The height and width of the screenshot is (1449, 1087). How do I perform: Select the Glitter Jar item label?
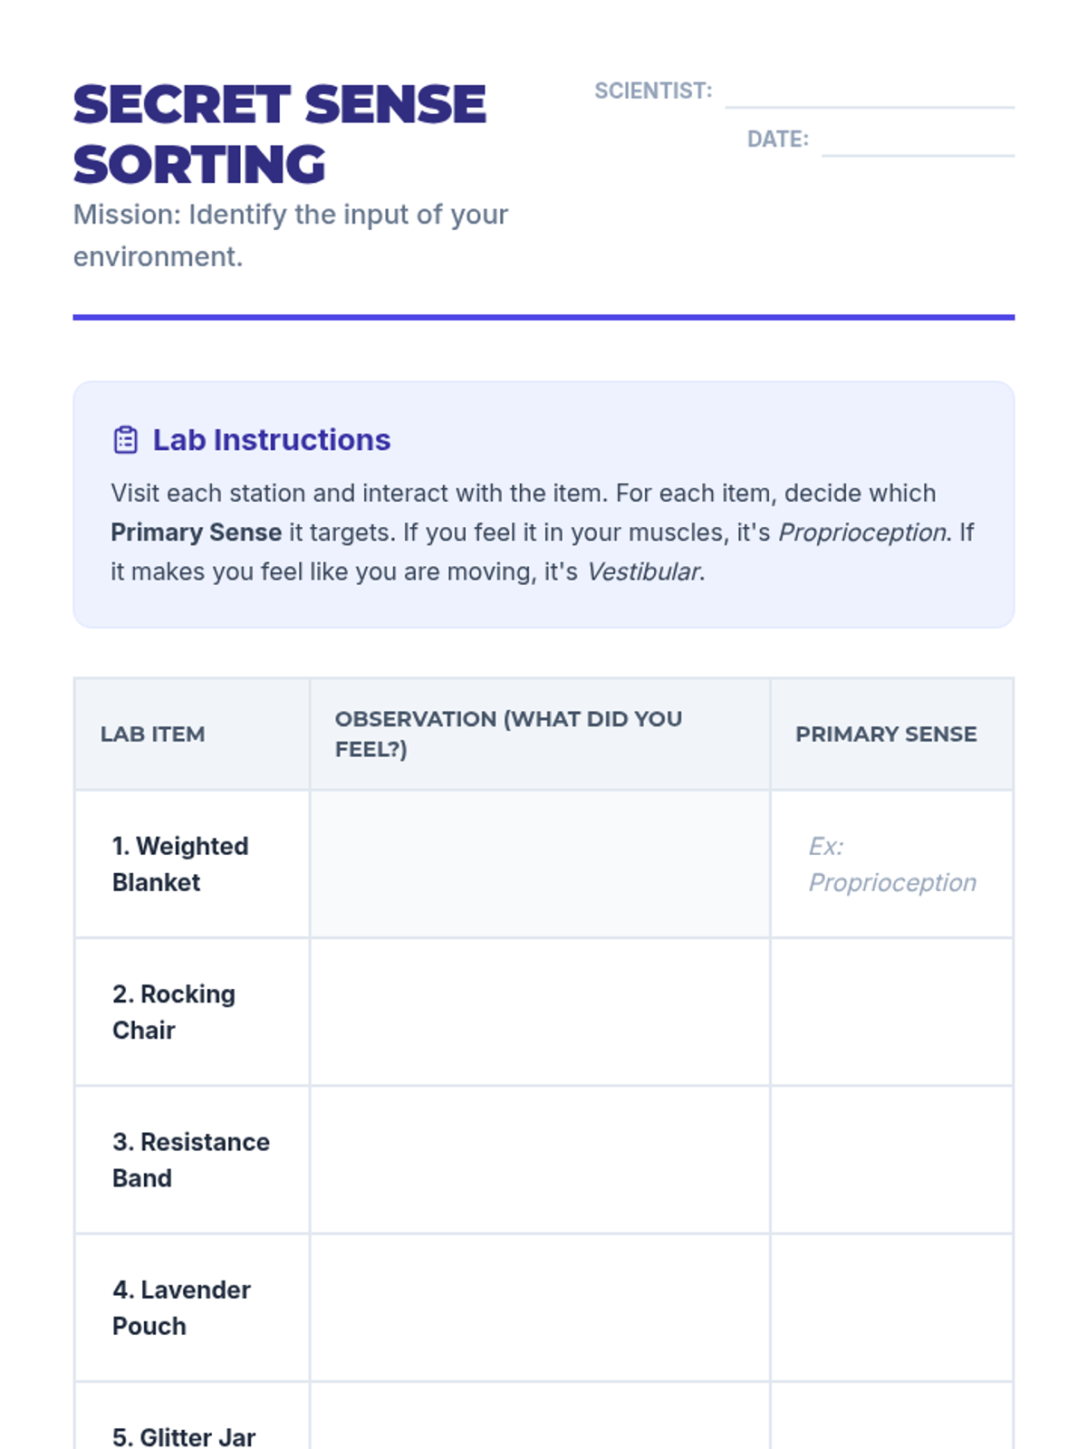click(184, 1436)
